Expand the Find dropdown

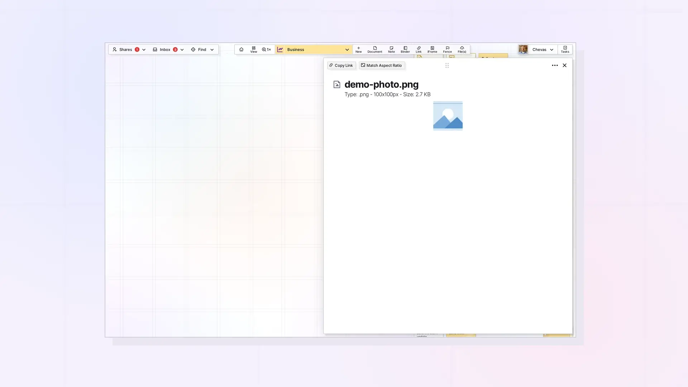click(x=202, y=49)
